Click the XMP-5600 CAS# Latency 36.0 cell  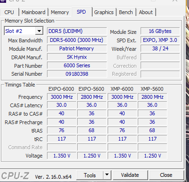click(x=152, y=105)
